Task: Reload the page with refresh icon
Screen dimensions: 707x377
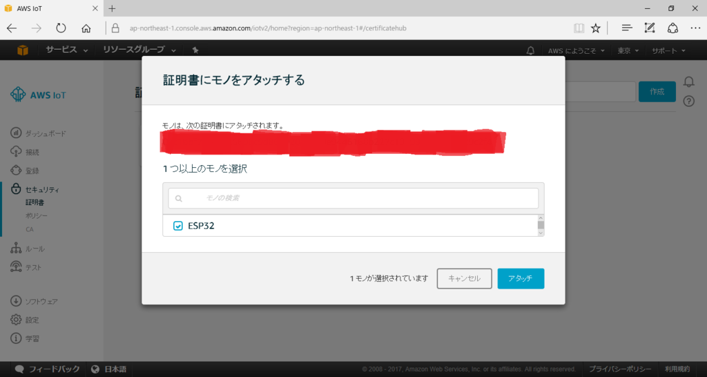Action: pyautogui.click(x=61, y=28)
